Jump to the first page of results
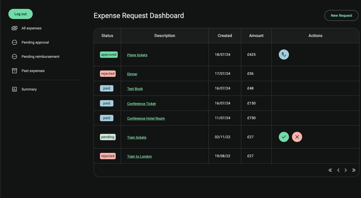The image size is (361, 198). coord(330,170)
